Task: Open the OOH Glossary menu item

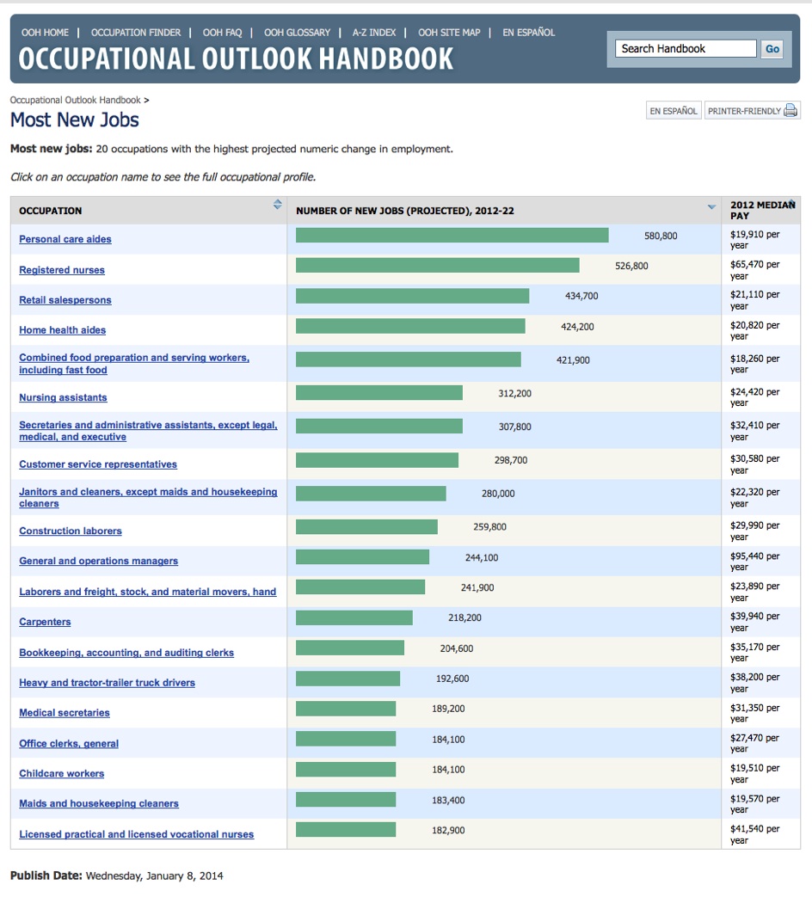Action: [x=297, y=33]
